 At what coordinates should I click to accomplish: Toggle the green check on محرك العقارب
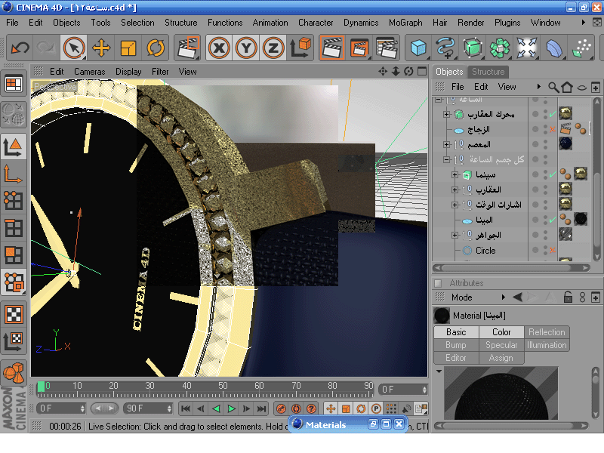pos(553,114)
